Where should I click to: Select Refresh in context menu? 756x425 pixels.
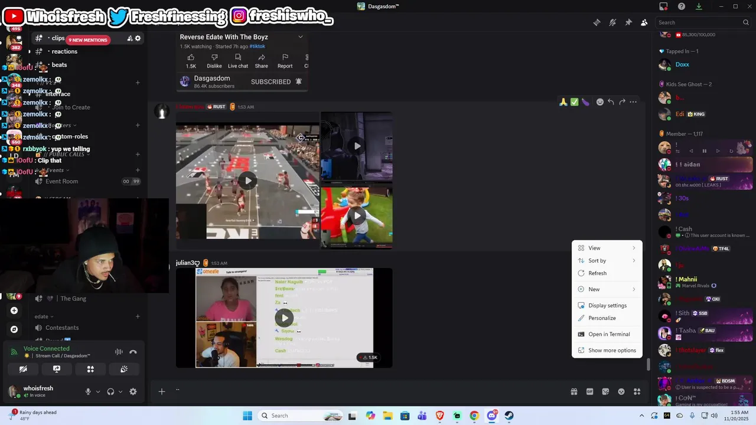[607, 273]
